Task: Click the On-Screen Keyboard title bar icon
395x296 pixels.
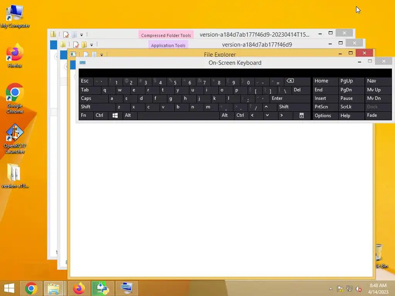Action: (x=83, y=63)
